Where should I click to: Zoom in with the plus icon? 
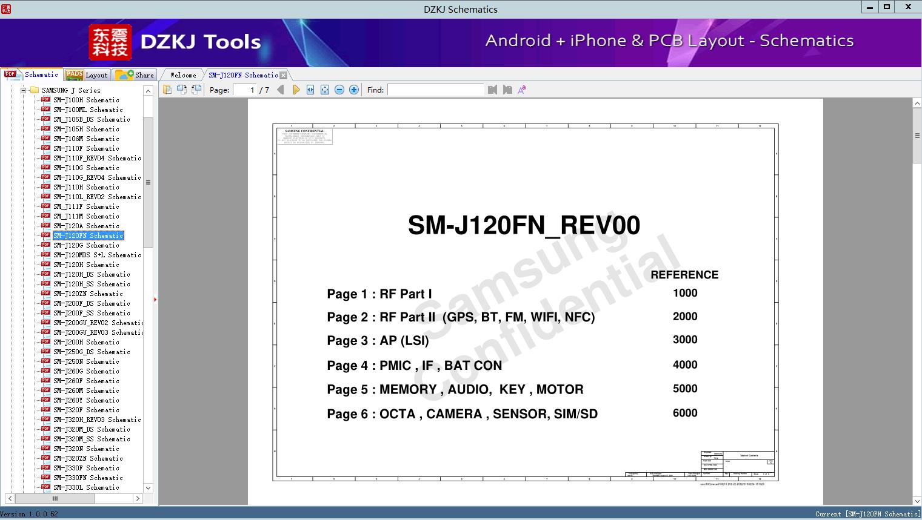tap(354, 90)
